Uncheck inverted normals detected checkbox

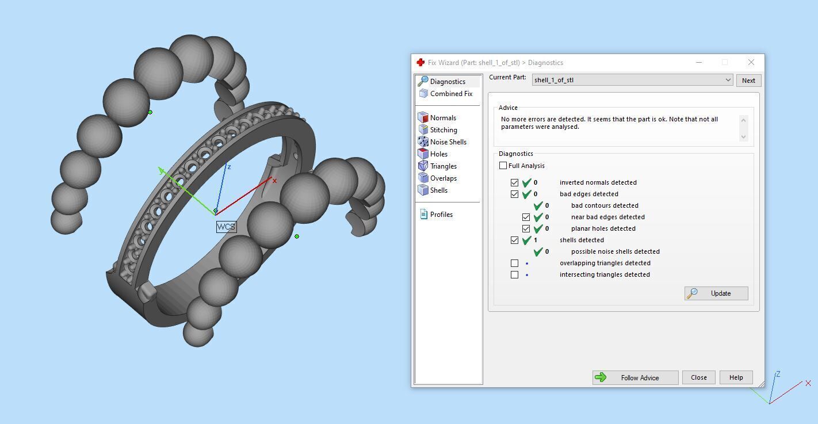pos(515,182)
